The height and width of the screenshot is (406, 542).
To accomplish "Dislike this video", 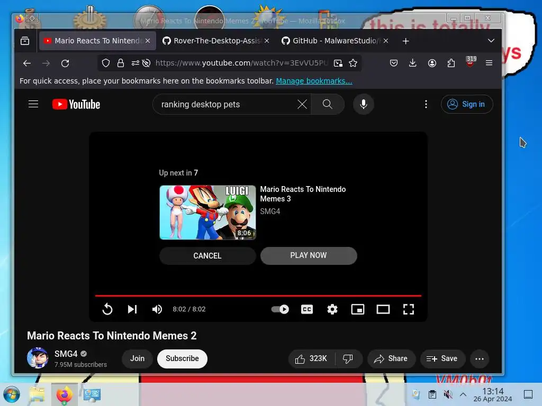I will [x=348, y=359].
